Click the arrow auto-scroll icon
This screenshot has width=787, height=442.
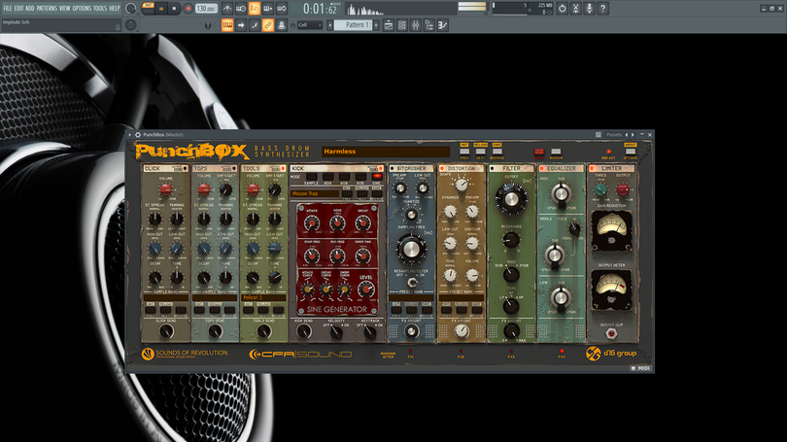(241, 25)
